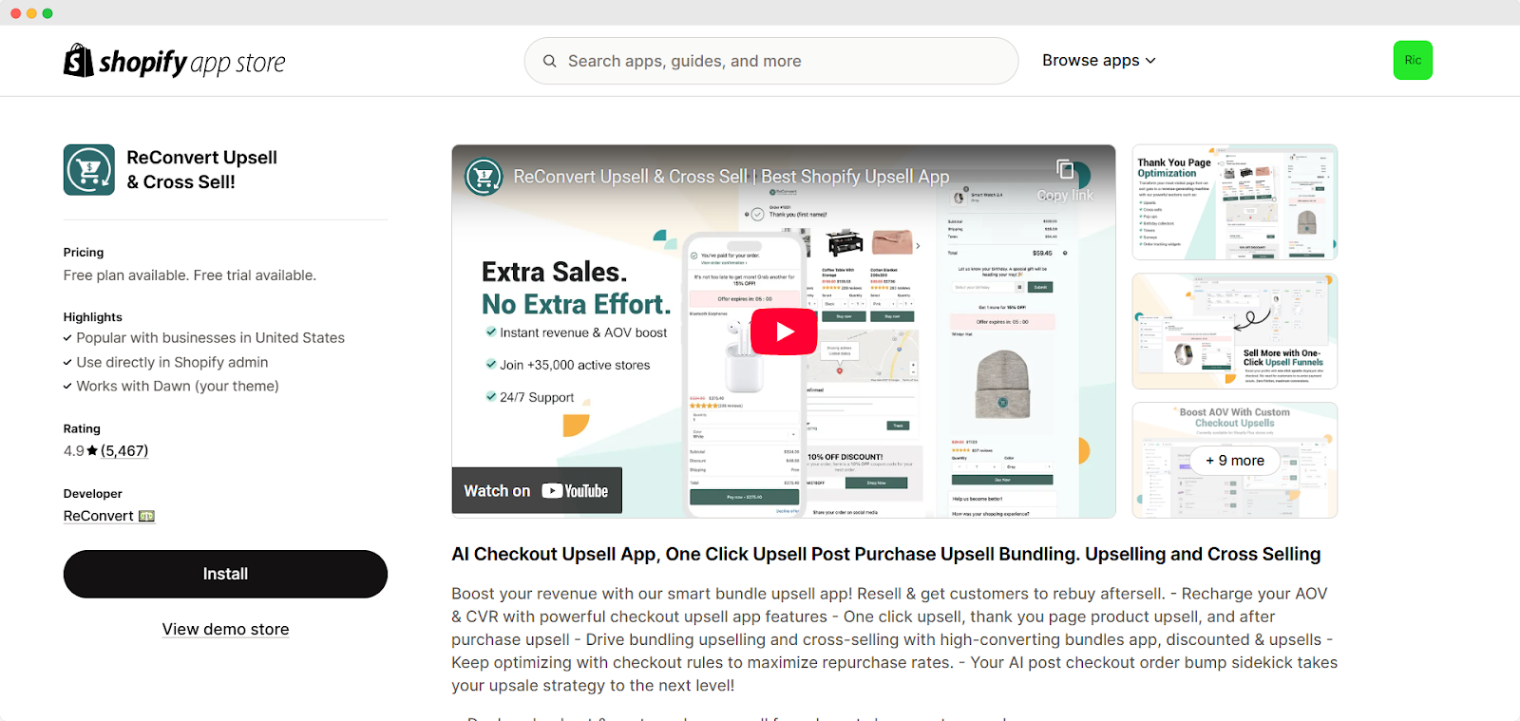Click the 'Developer' section label
The width and height of the screenshot is (1520, 721).
click(x=93, y=493)
